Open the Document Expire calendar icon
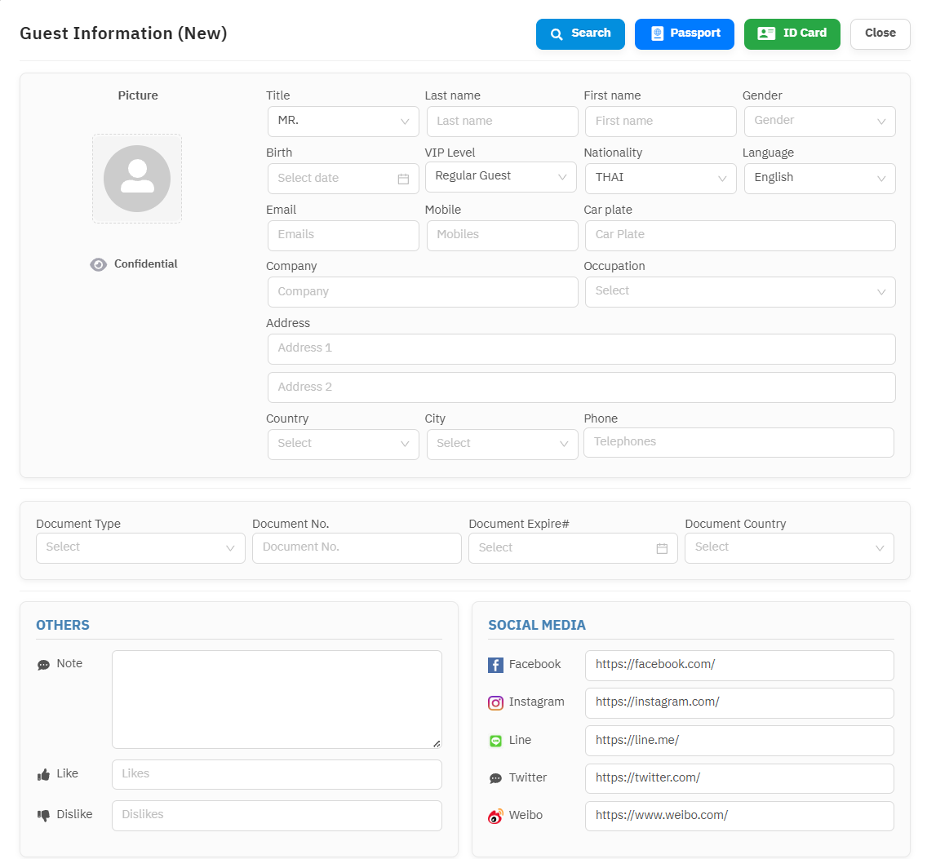Screen dimensions: 927x859 click(x=662, y=548)
